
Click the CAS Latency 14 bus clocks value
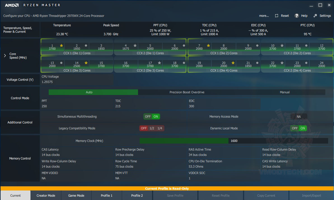click(x=51, y=155)
